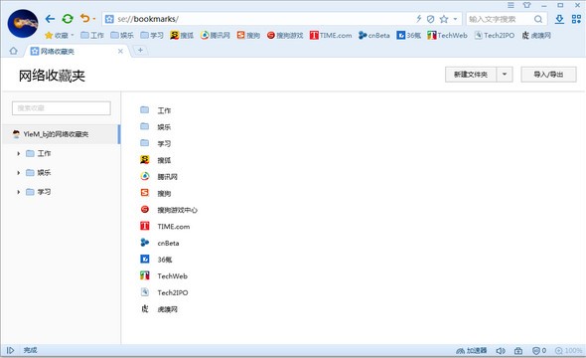Open a new tab with the plus button
This screenshot has width=586, height=358.
(140, 50)
